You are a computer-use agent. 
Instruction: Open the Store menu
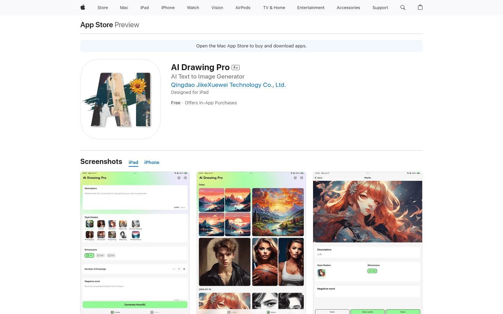tap(103, 8)
